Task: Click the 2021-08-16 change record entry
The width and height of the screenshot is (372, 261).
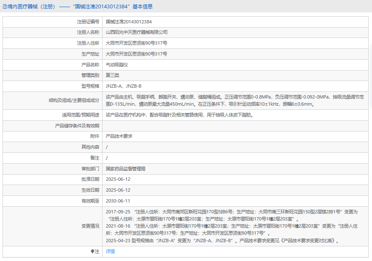Action: point(118,226)
